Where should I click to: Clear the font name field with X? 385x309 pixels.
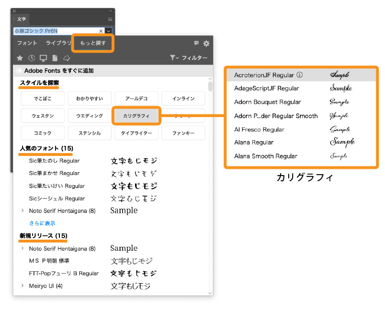click(101, 31)
